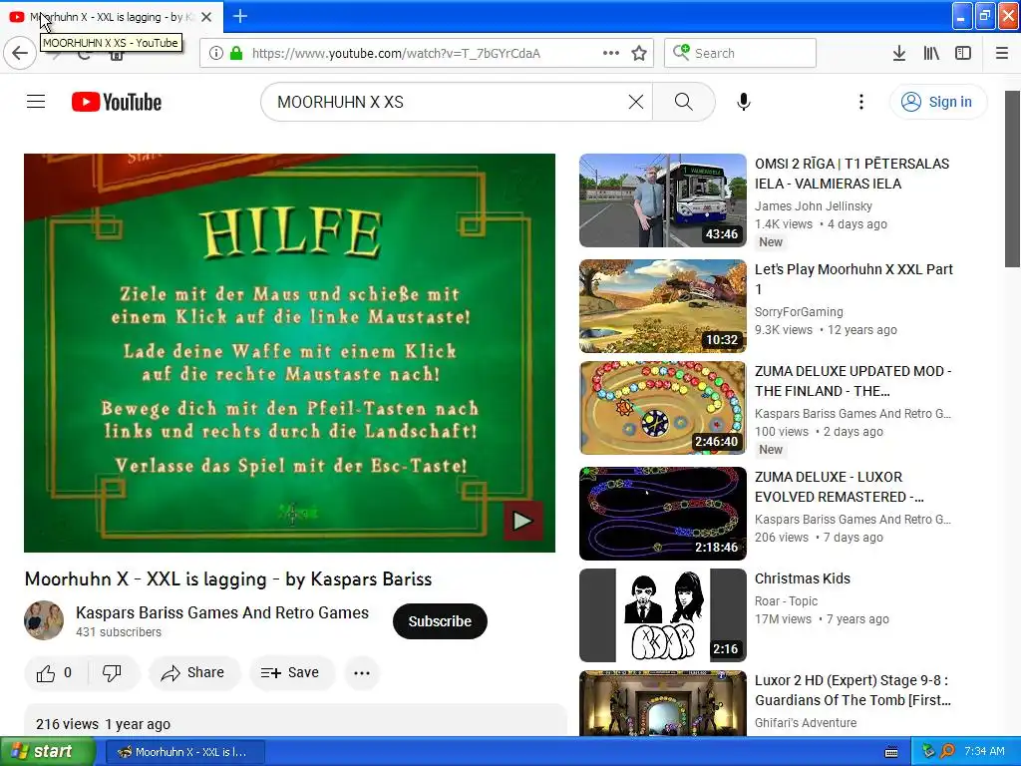The height and width of the screenshot is (766, 1021).
Task: Clear the YouTube search box with the X
Action: click(636, 102)
